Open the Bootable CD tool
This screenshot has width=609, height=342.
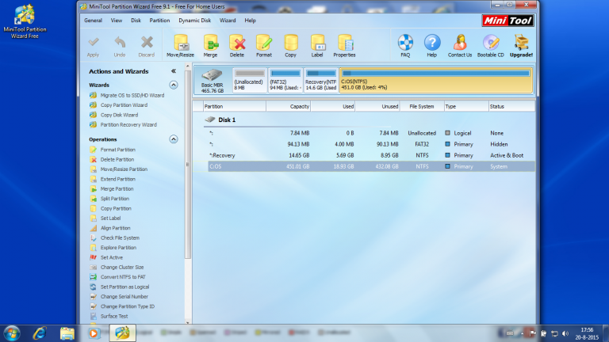tap(491, 44)
